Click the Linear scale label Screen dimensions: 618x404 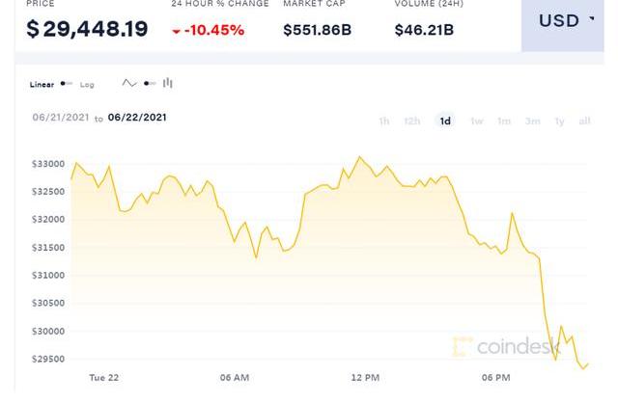pyautogui.click(x=42, y=85)
